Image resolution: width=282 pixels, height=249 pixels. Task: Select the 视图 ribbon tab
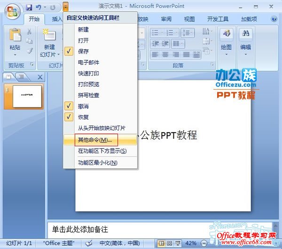[x=189, y=19]
